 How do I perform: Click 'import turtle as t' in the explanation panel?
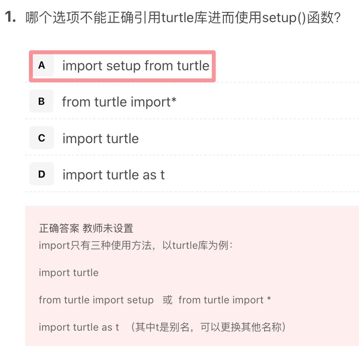point(79,327)
